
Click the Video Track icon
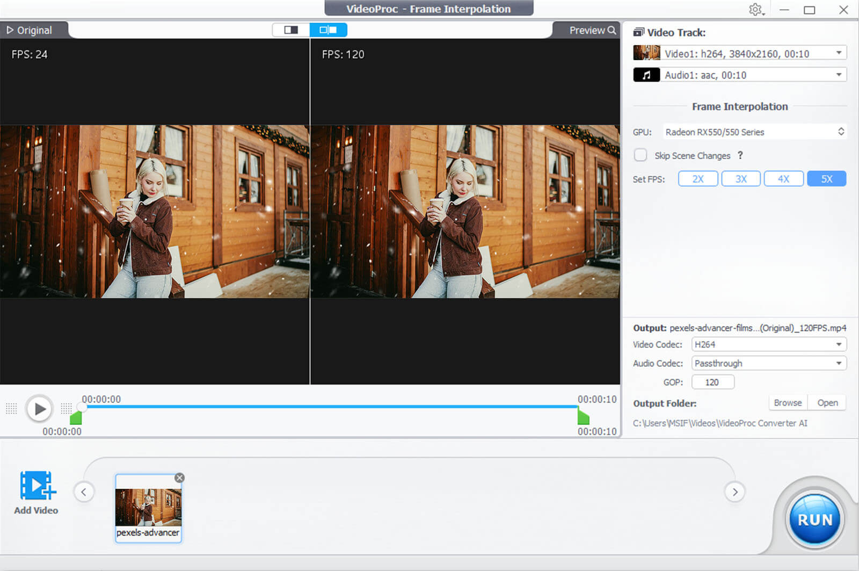(639, 32)
